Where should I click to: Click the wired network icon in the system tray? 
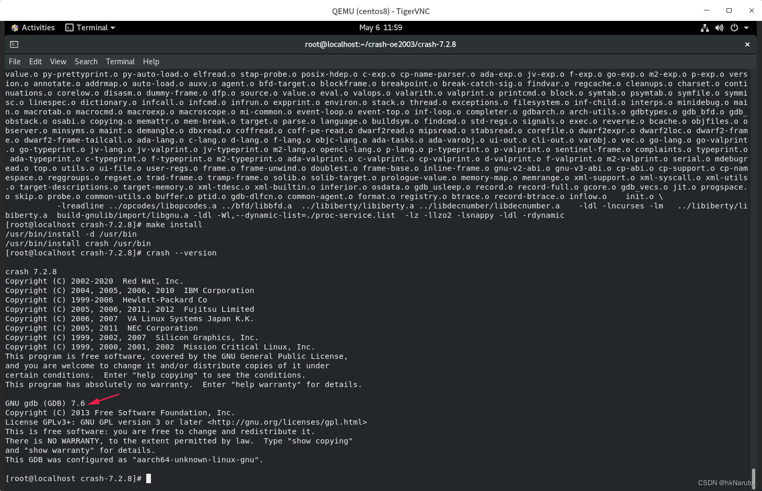click(705, 28)
